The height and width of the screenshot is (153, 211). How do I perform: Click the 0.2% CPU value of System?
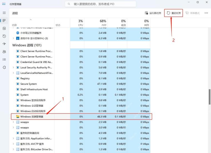click(80, 95)
